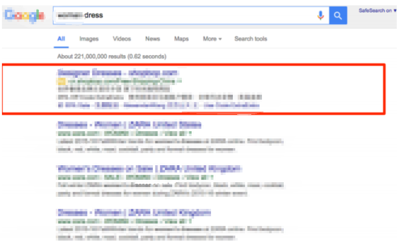The width and height of the screenshot is (406, 241).
Task: Click the microphone voice search icon
Action: point(321,16)
